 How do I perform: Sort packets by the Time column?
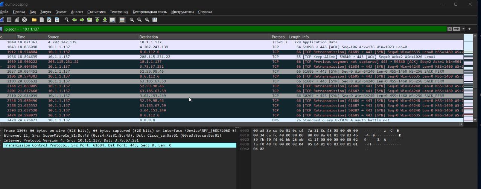[x=31, y=37]
